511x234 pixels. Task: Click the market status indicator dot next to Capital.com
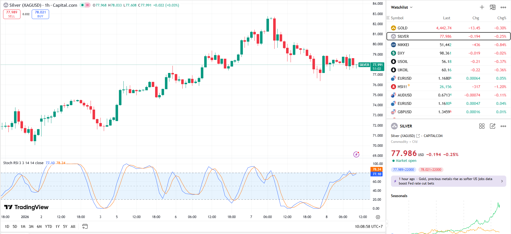[82, 5]
